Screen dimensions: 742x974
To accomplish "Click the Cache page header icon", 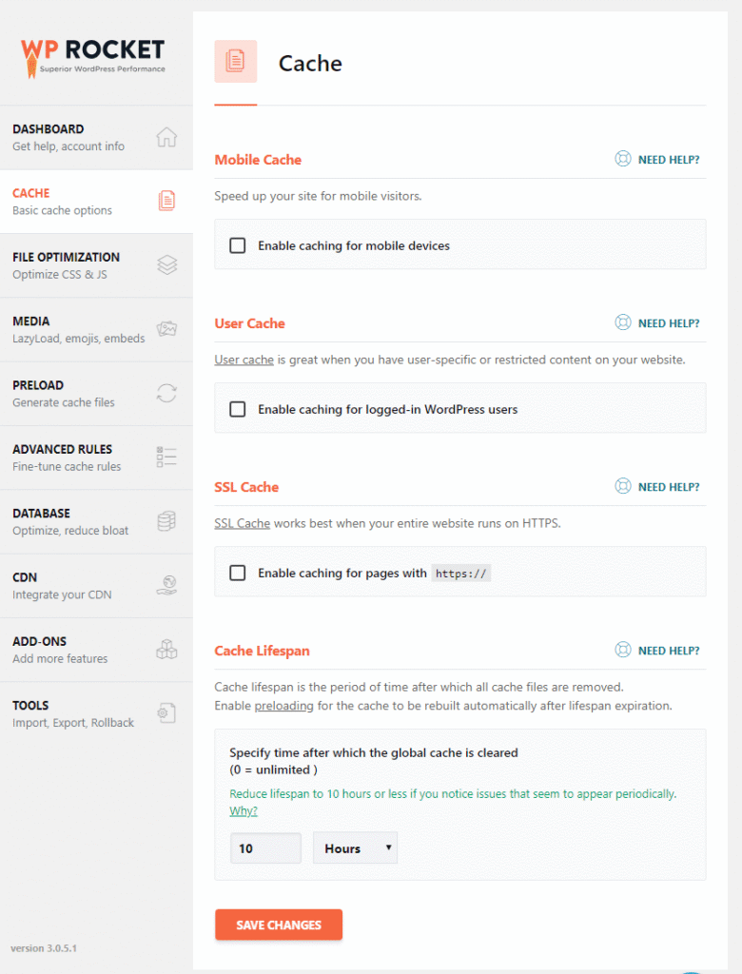I will click(236, 61).
